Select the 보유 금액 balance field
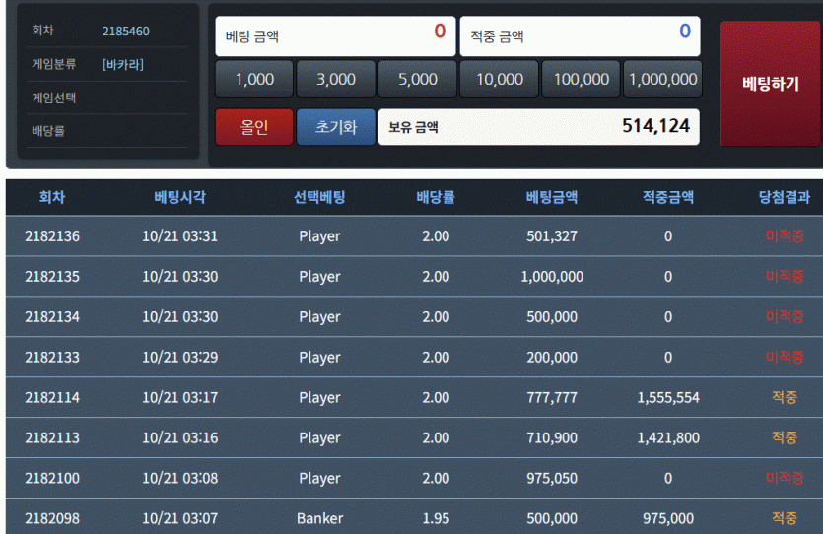823x534 pixels. pos(539,127)
